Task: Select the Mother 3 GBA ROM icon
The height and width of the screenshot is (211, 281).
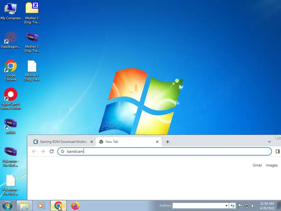Action: point(32,42)
